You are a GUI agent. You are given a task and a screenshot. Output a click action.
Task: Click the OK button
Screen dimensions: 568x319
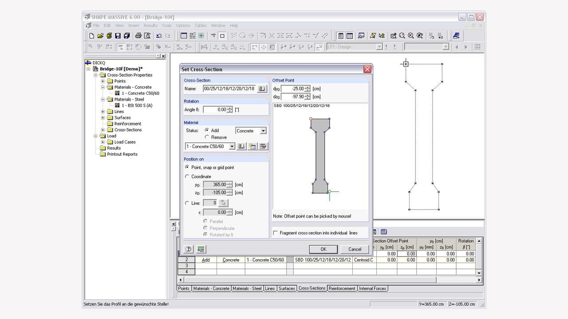[x=323, y=249]
